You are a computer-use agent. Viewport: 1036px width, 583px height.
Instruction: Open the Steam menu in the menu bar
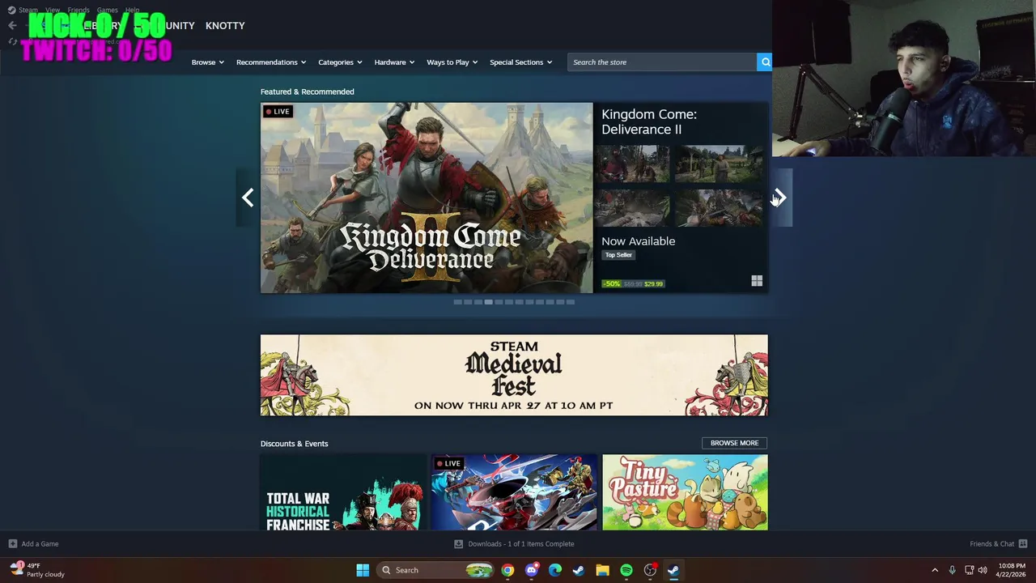click(28, 10)
